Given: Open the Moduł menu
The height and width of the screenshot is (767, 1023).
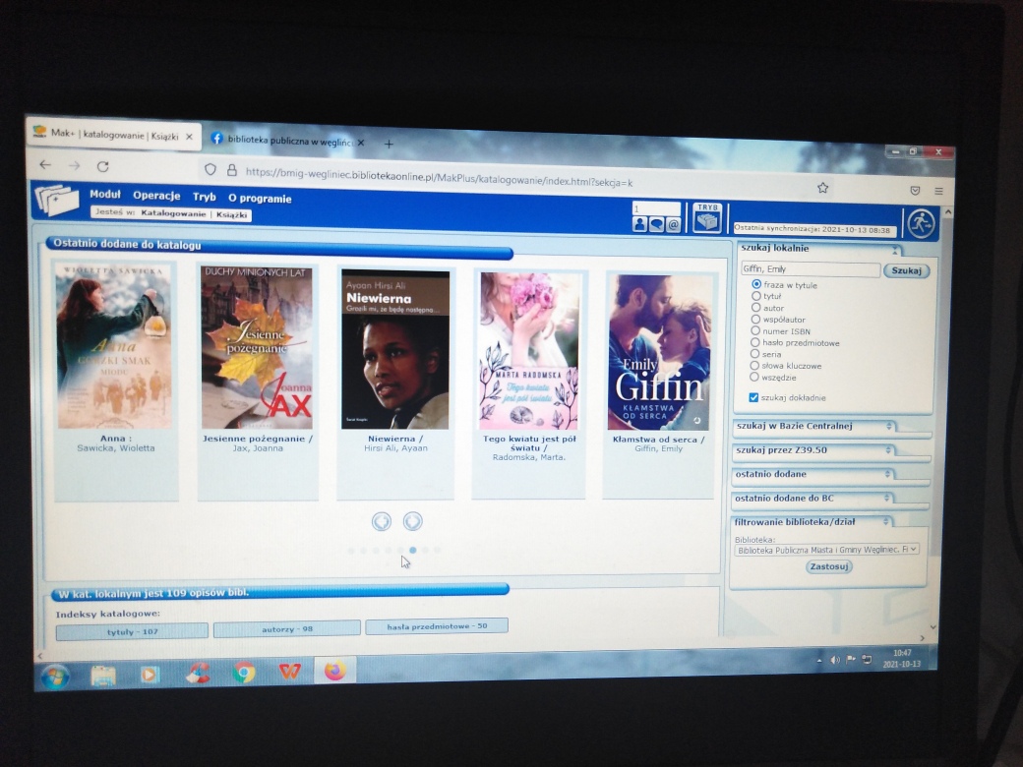Looking at the screenshot, I should [105, 195].
